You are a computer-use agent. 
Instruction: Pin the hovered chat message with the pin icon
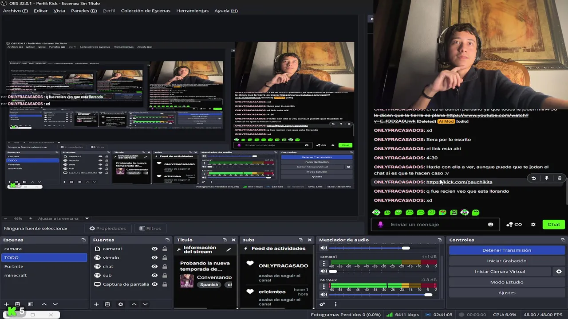point(547,178)
